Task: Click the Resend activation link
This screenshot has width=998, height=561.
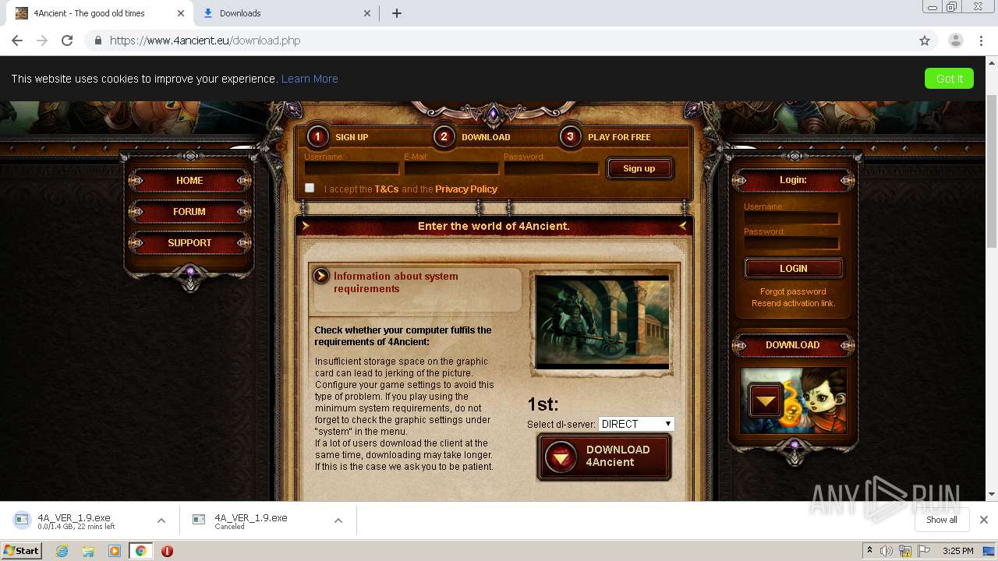Action: point(793,303)
